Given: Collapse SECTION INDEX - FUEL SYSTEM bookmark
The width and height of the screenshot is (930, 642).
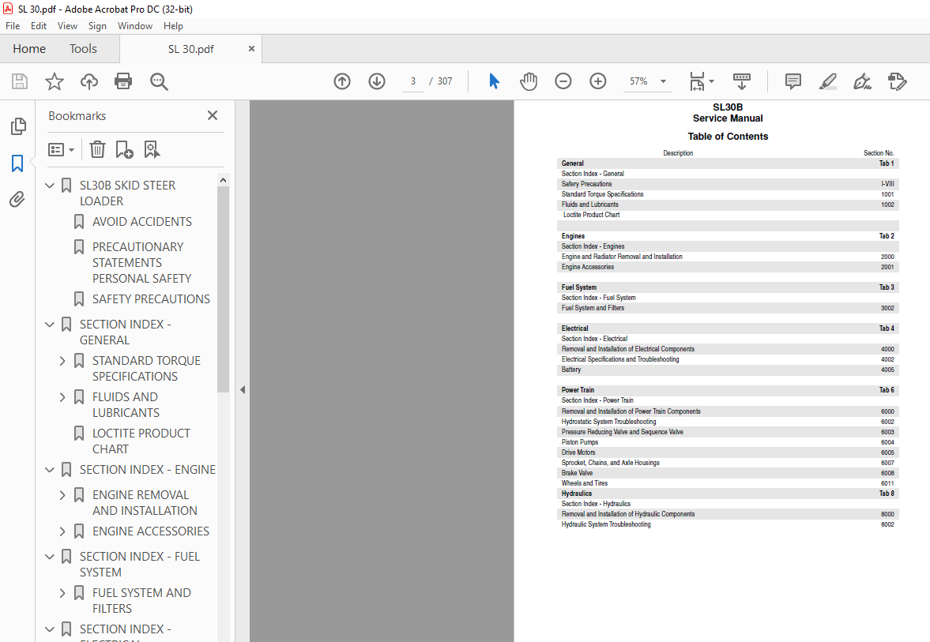Looking at the screenshot, I should point(50,557).
